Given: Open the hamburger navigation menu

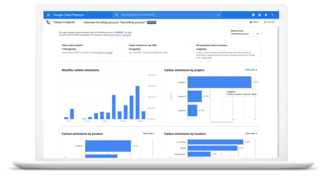Looking at the screenshot, I should 48,15.
